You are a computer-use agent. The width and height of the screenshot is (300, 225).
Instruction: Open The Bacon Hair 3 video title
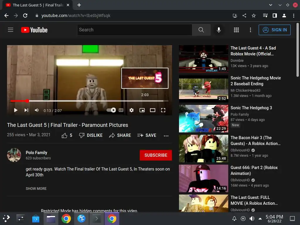255,141
